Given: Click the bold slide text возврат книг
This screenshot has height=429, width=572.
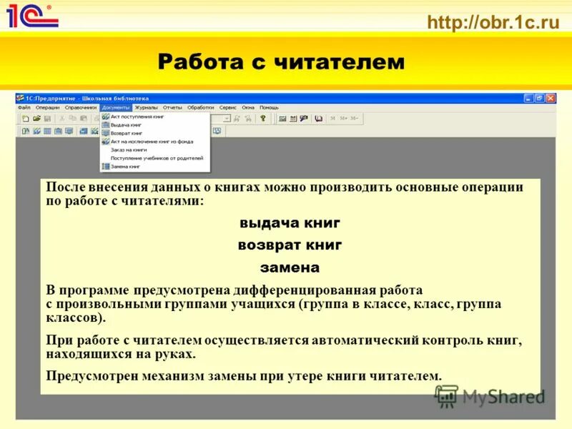Looking at the screenshot, I should pos(290,245).
